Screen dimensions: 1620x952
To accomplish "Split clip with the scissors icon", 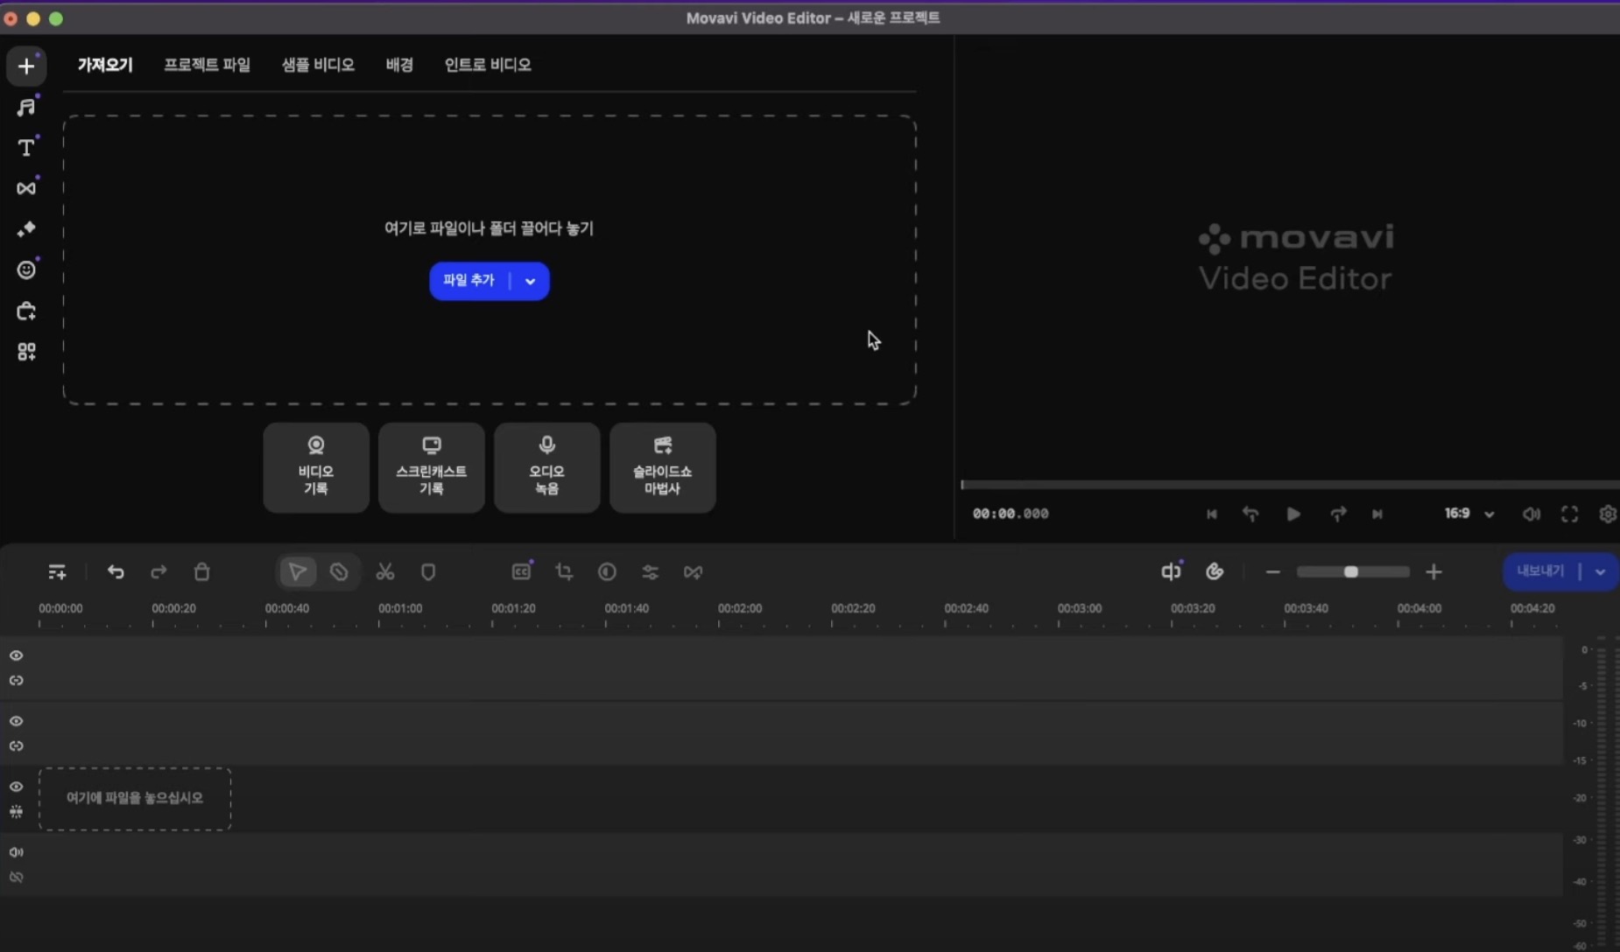I will (x=385, y=572).
